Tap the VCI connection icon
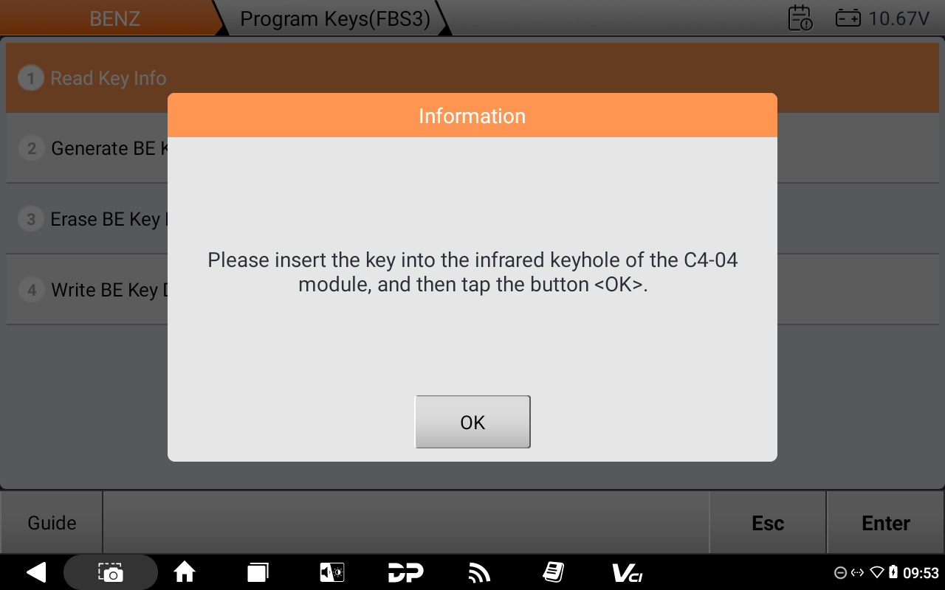 627,572
